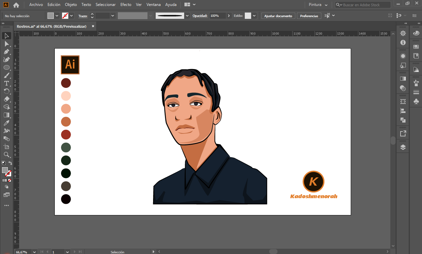The height and width of the screenshot is (254, 422).
Task: Open the Ventana menu
Action: 153,5
